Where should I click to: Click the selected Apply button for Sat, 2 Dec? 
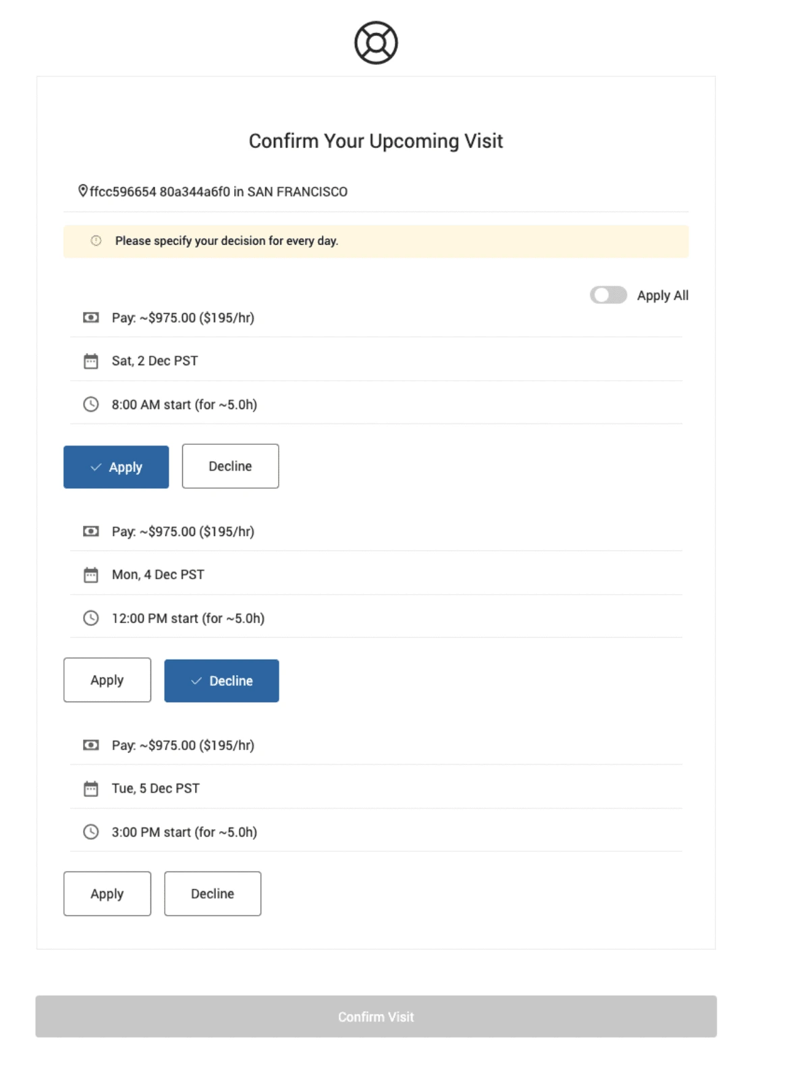[116, 467]
